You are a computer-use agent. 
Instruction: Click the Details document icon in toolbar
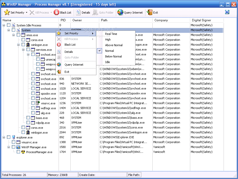(x=78, y=12)
